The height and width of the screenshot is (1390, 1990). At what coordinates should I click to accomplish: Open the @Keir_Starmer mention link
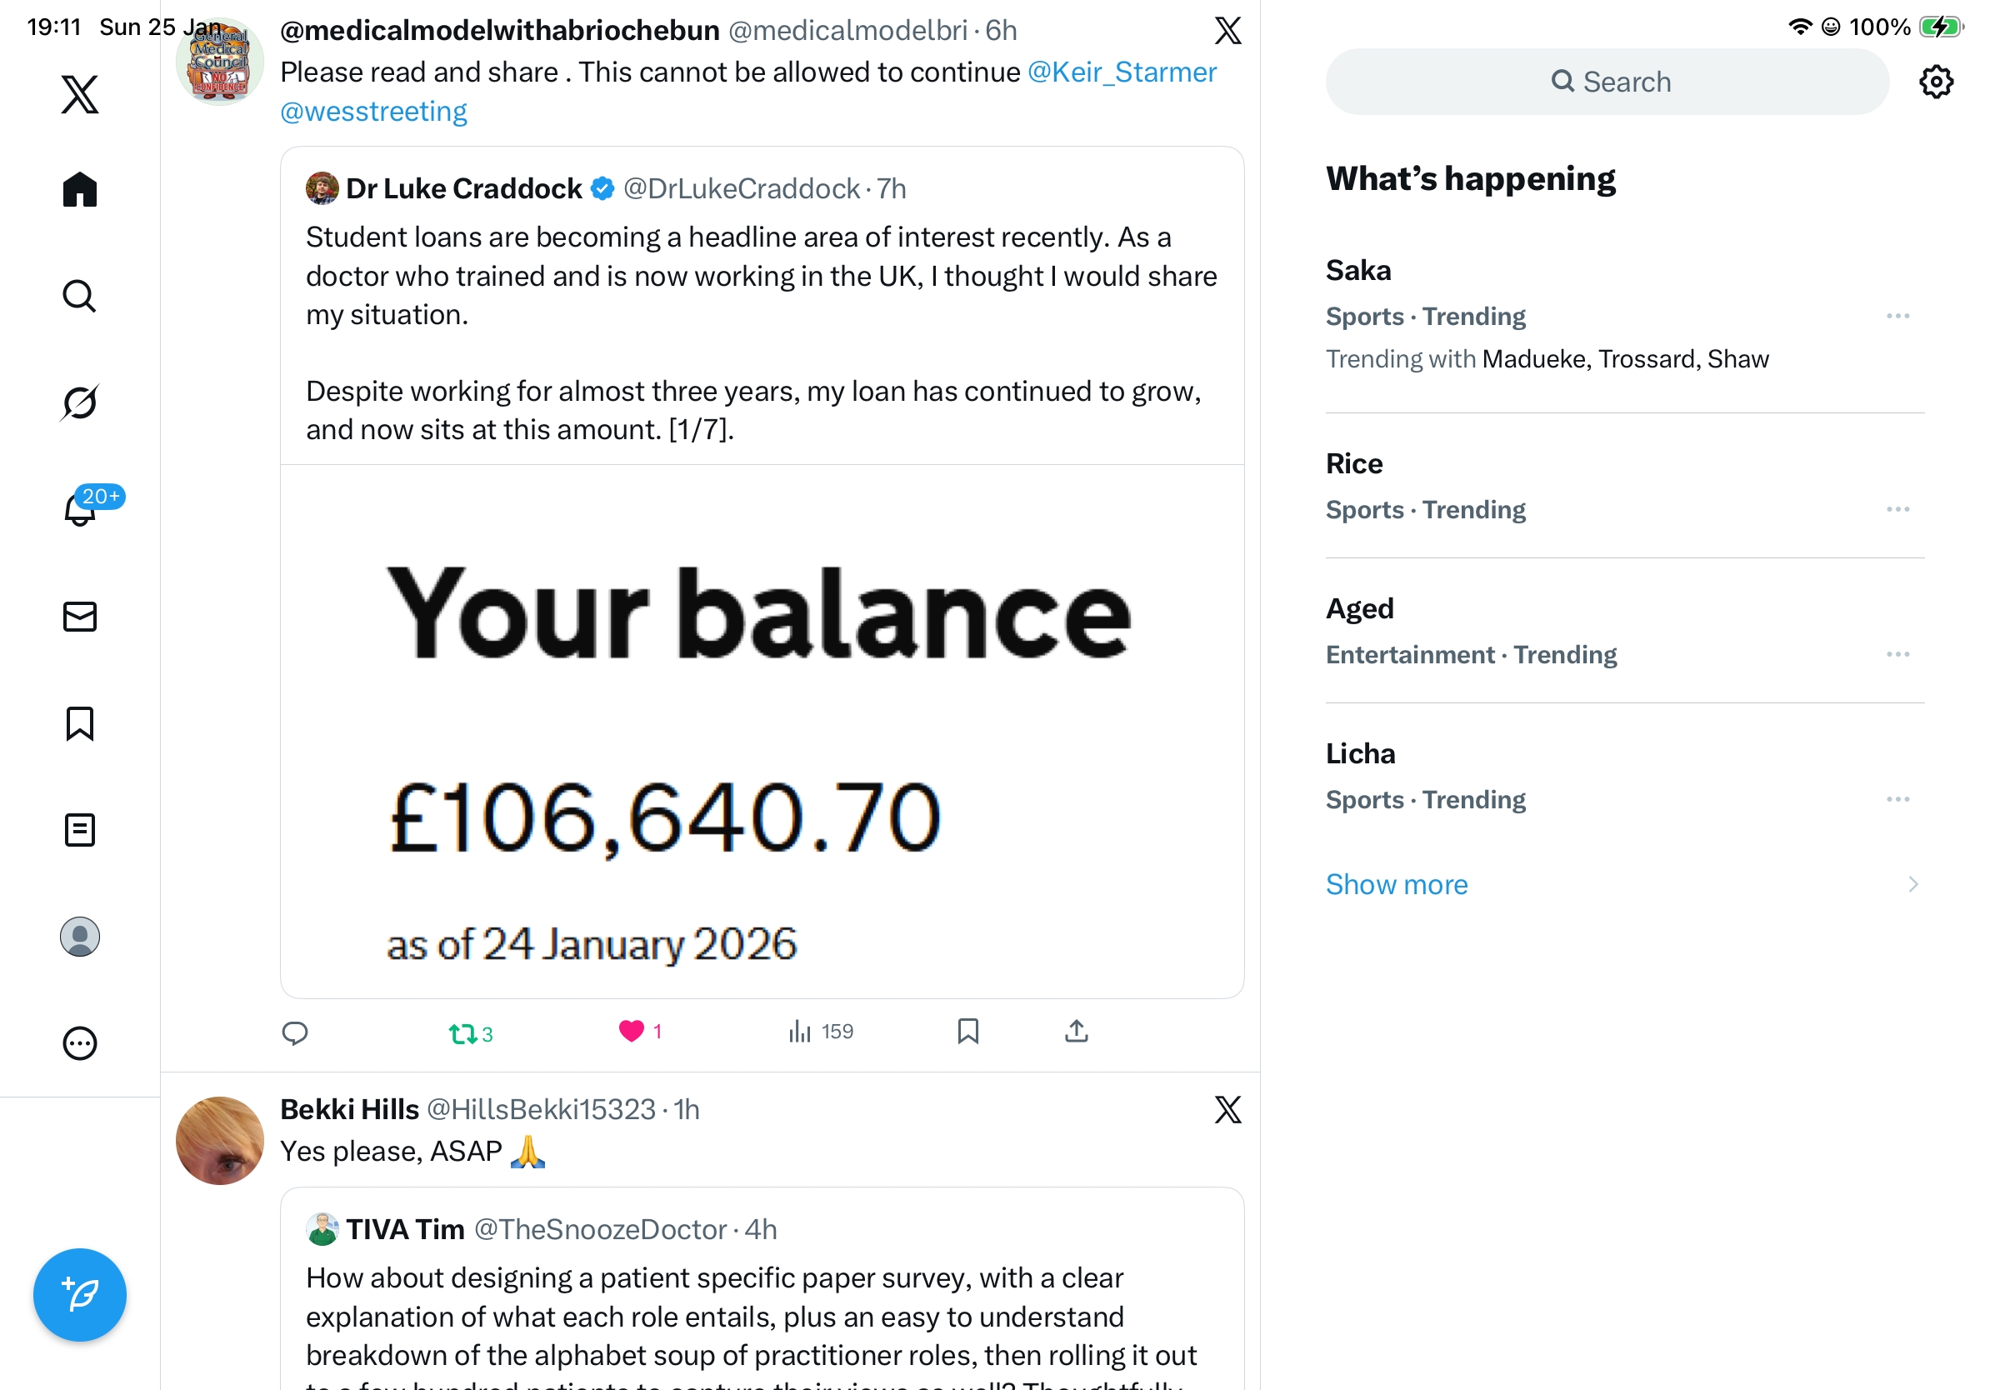(1122, 72)
